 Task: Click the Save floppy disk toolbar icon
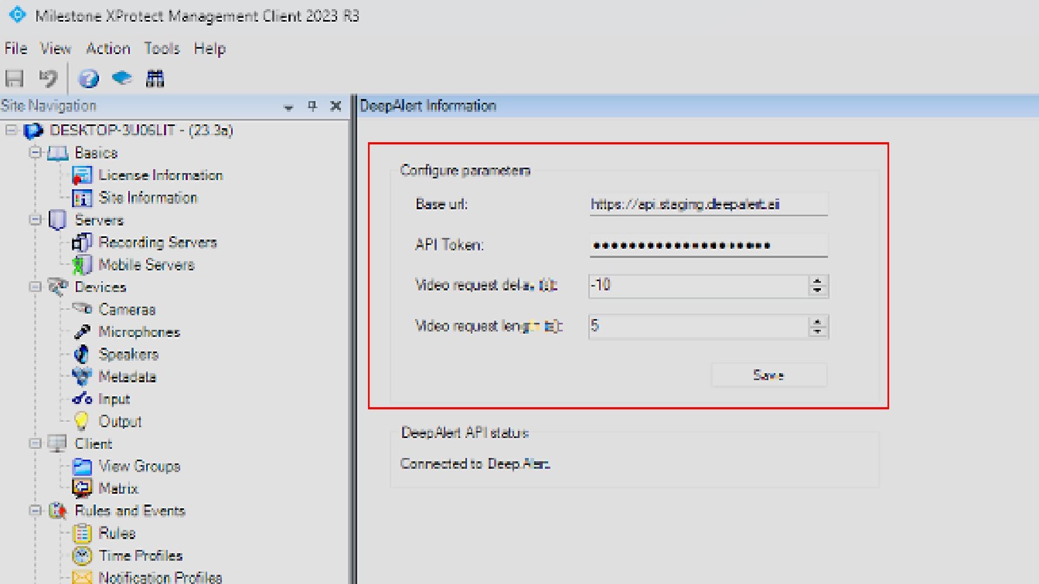tap(15, 79)
